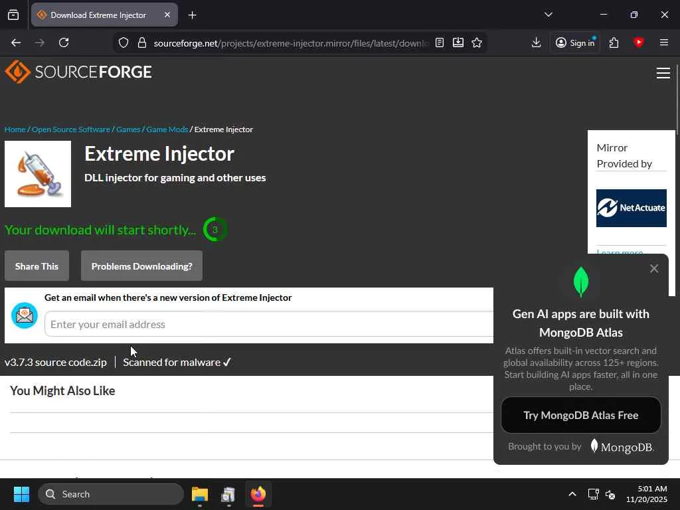Click the sourceforge.net address bar URL
This screenshot has height=510, width=680.
[x=291, y=43]
